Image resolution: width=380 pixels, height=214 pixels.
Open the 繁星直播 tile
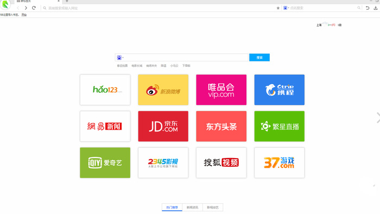tap(280, 126)
